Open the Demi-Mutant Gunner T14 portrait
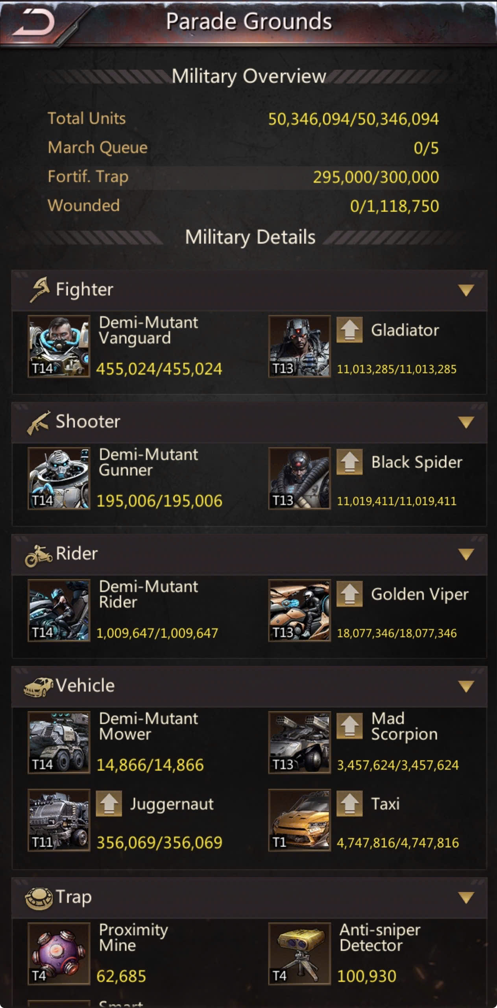 [x=59, y=478]
